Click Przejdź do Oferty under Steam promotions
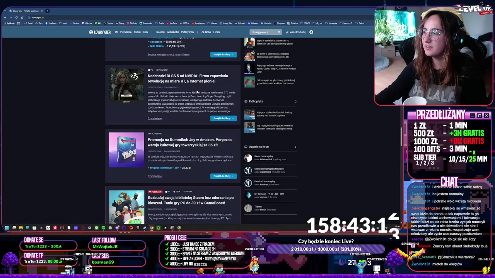 tap(224, 54)
